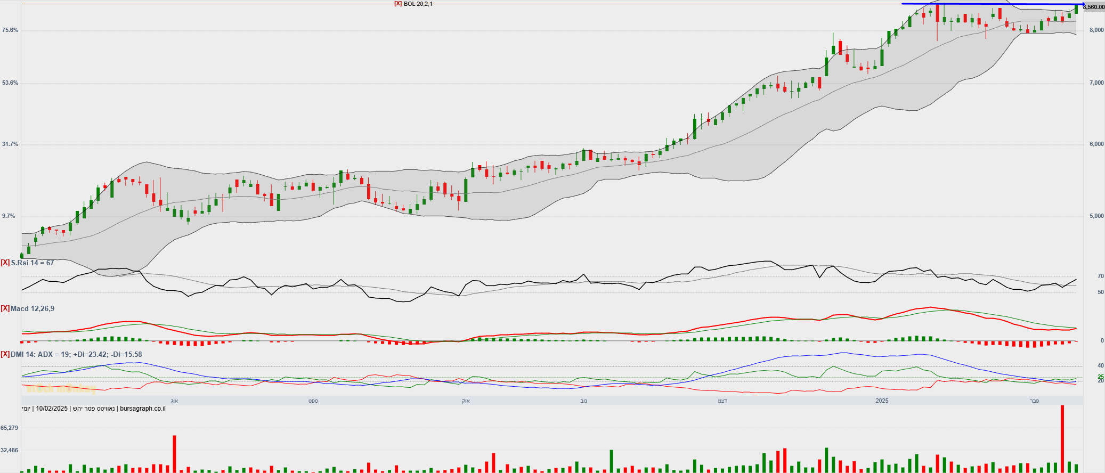Click the 65,279 volume axis label

(x=10, y=428)
